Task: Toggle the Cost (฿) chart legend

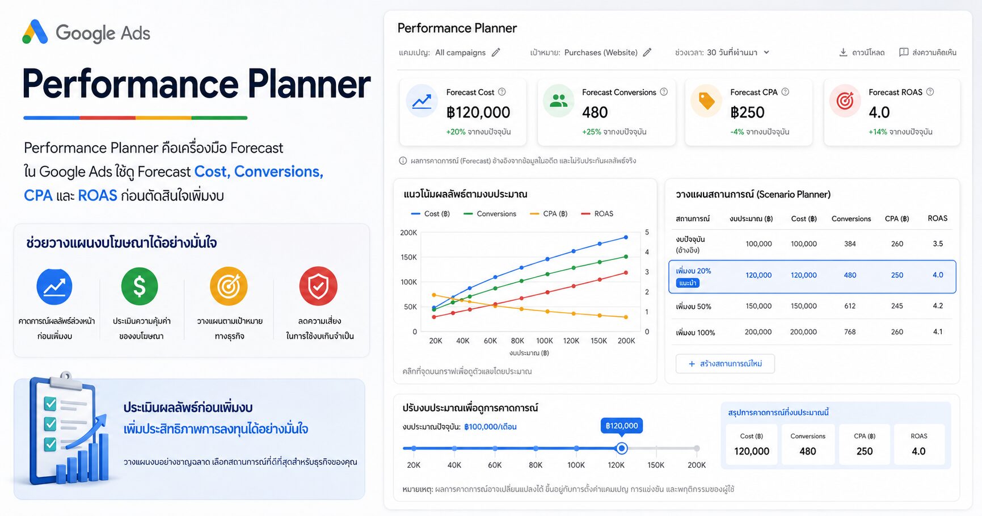Action: [x=430, y=214]
